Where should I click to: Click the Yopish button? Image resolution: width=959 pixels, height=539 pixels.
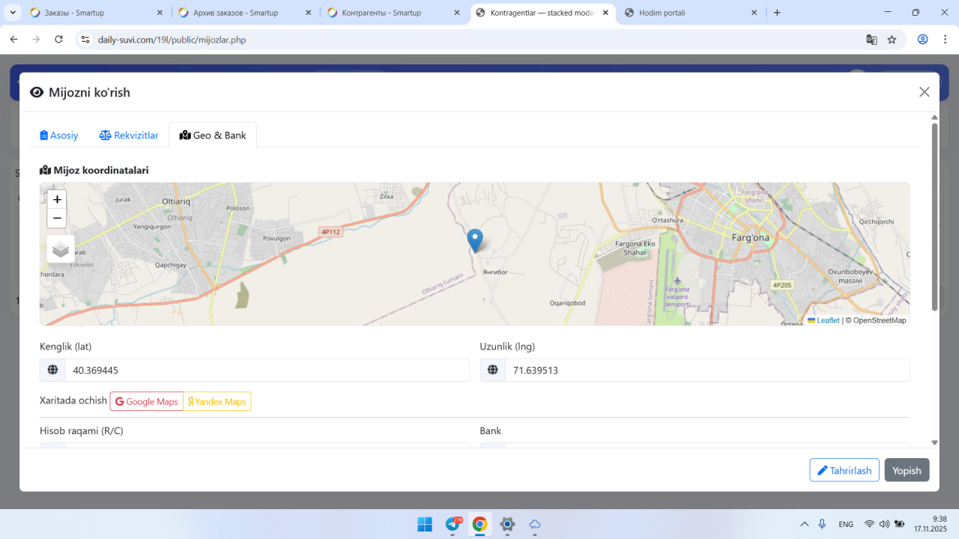907,471
